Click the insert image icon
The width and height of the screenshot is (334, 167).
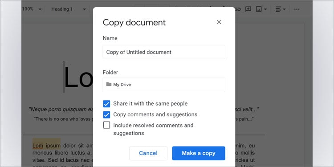(259, 9)
